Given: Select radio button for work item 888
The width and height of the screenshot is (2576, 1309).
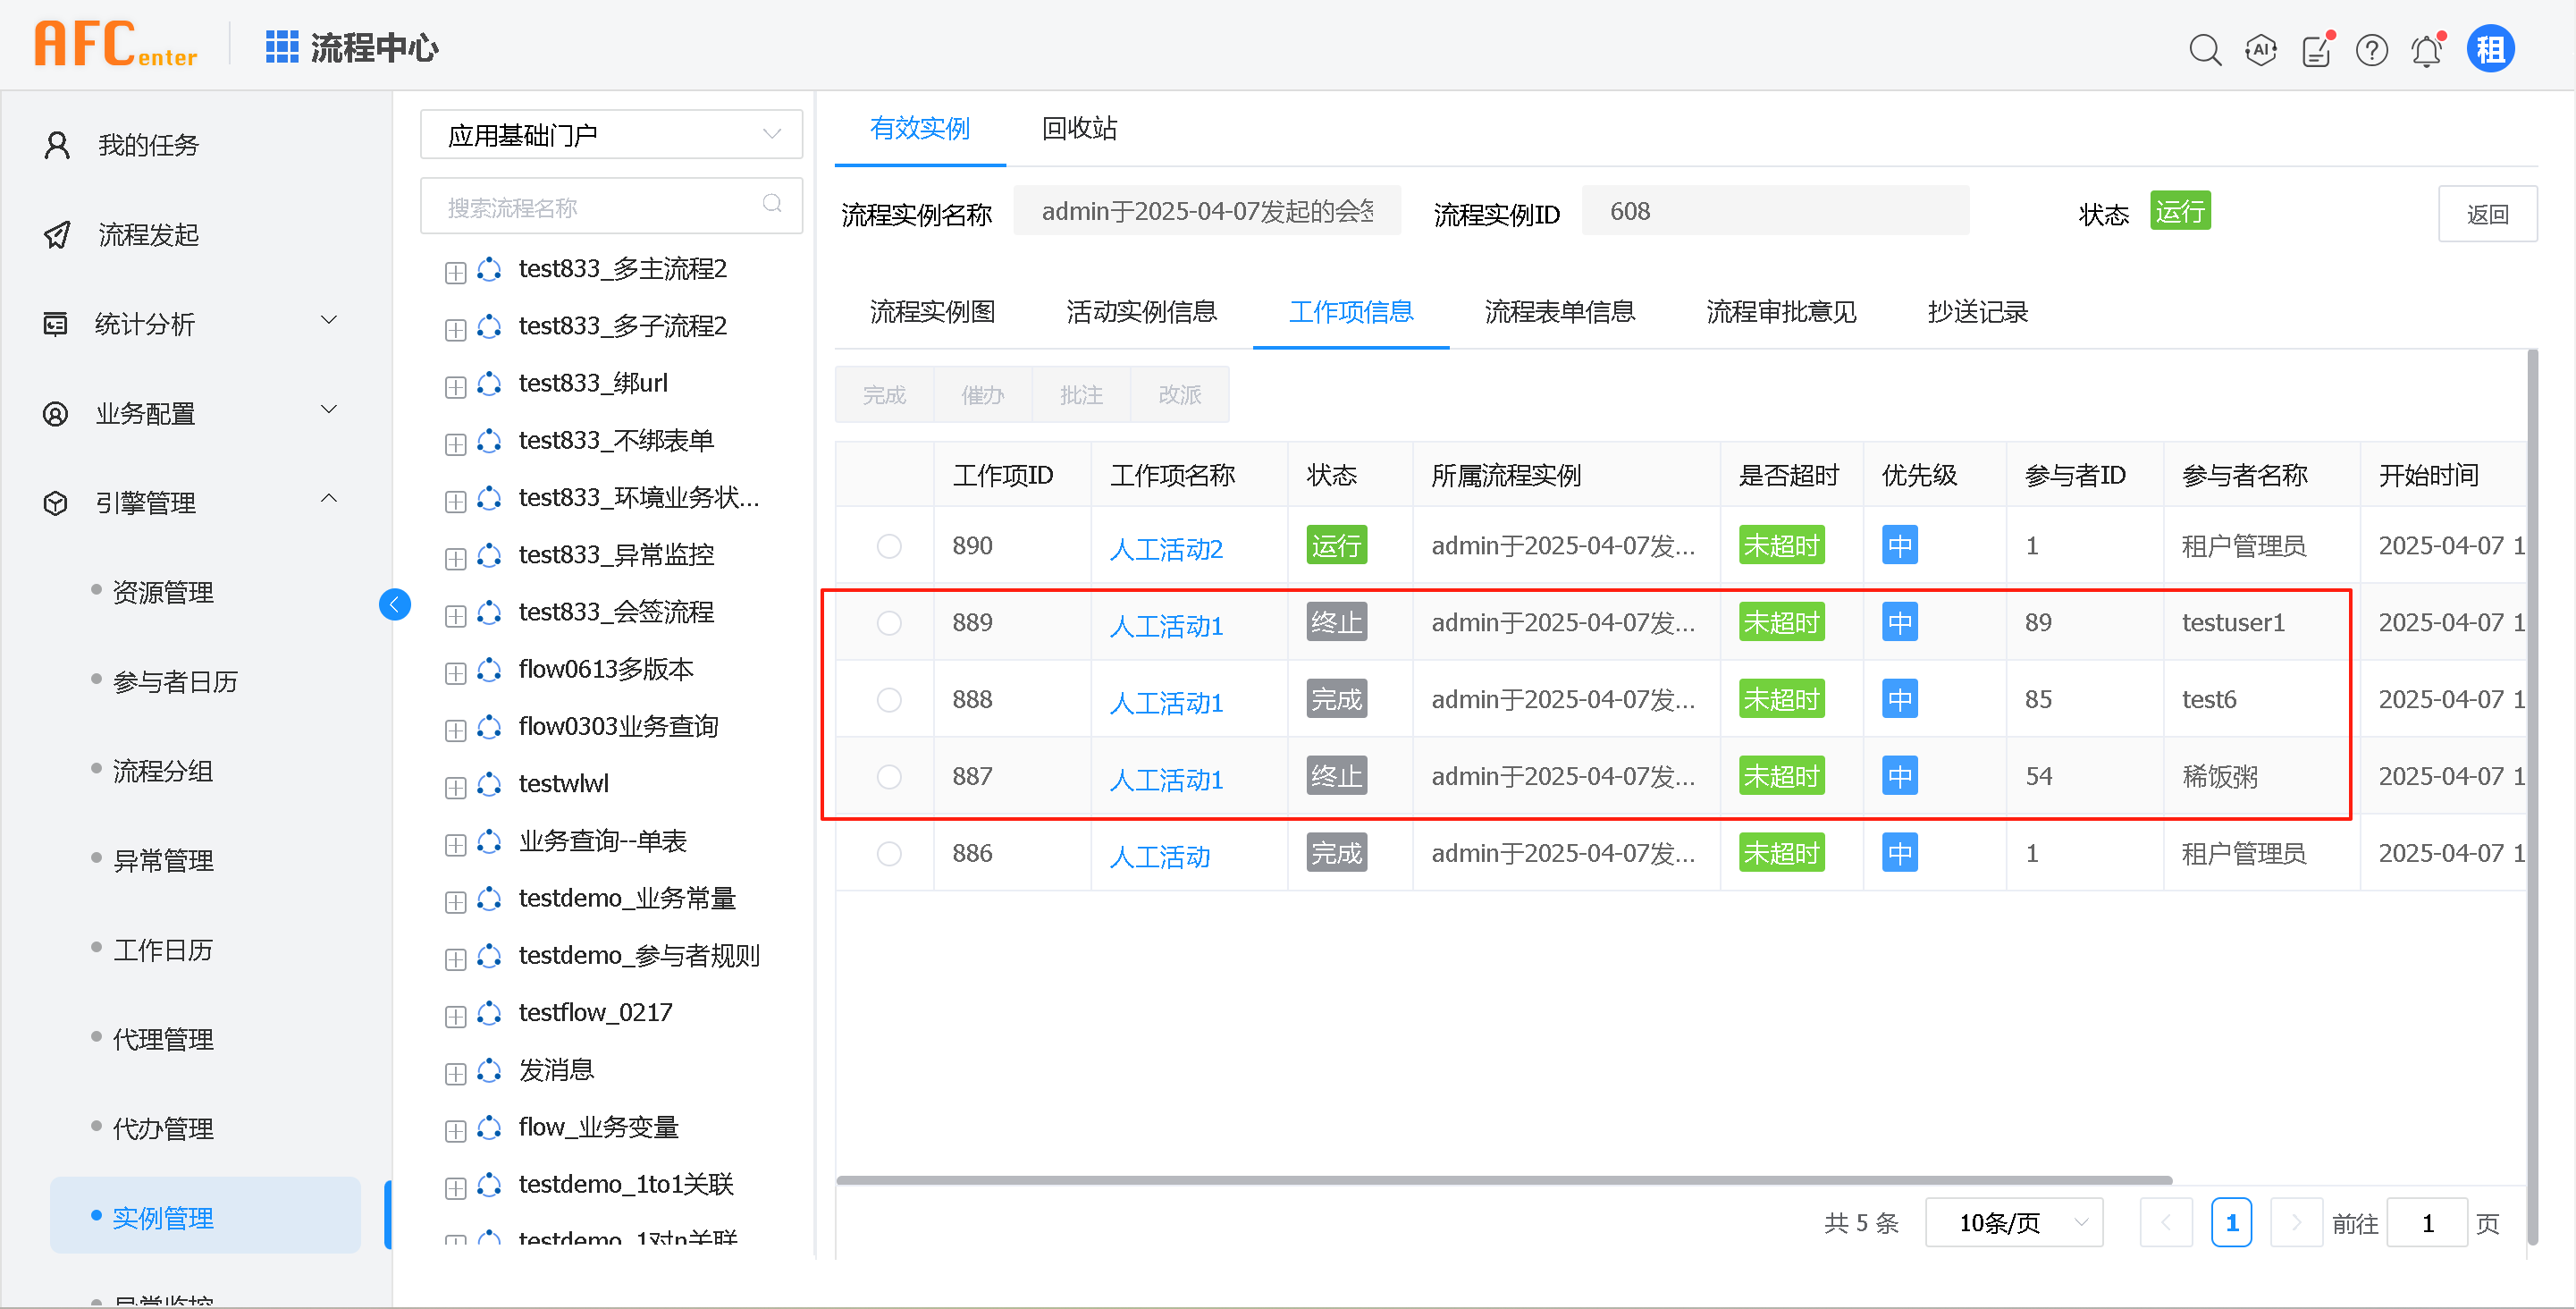Looking at the screenshot, I should click(889, 700).
